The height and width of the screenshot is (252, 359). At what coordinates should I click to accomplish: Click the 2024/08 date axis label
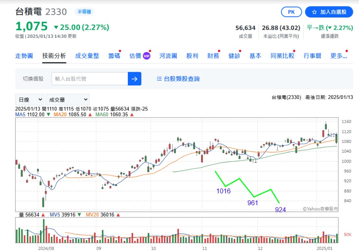pos(46,248)
